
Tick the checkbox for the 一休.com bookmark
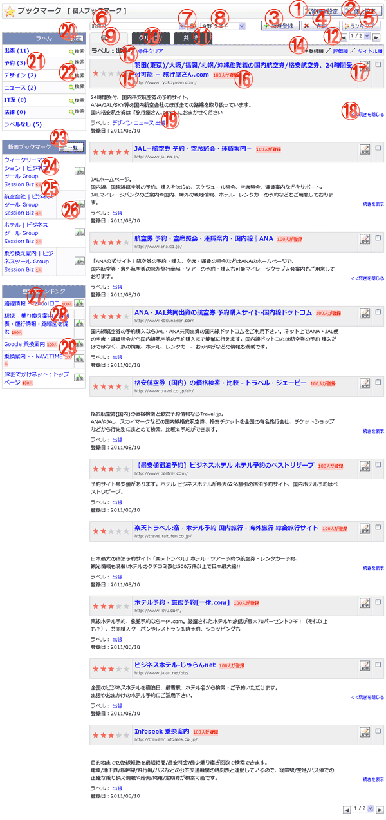pyautogui.click(x=378, y=601)
